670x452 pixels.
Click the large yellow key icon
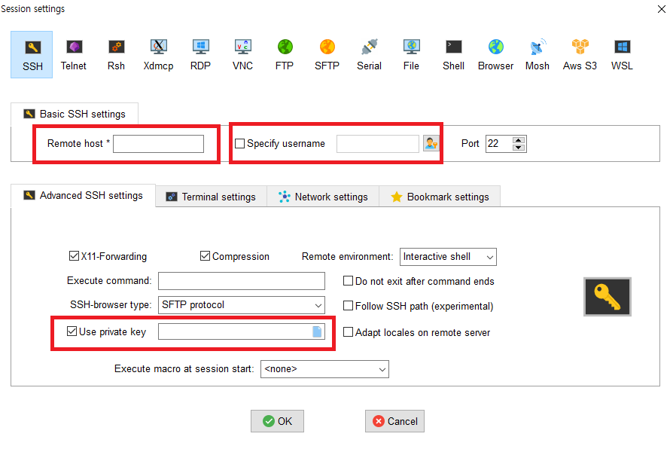click(x=608, y=297)
